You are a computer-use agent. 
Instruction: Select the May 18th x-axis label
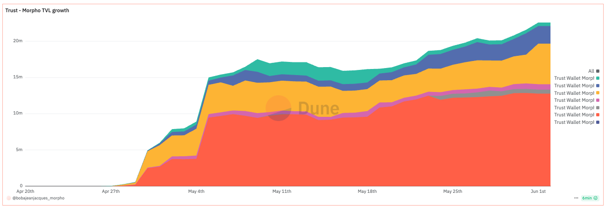(367, 191)
